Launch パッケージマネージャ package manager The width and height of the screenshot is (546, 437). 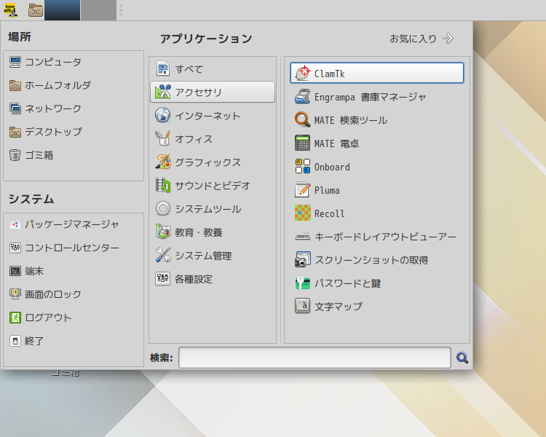[x=74, y=224]
